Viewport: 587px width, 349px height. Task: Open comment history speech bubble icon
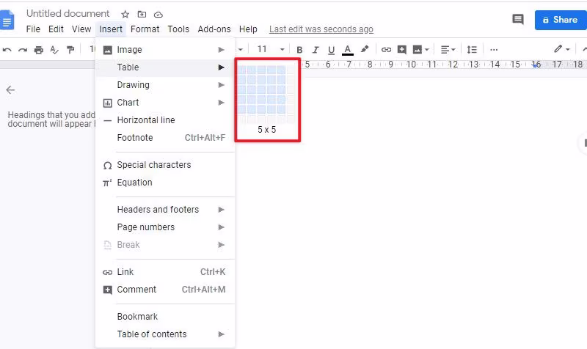coord(518,20)
